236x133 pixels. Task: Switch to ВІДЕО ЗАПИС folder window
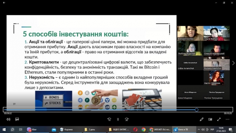[119, 130]
